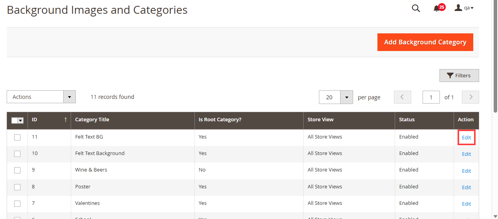Go to next page arrow
This screenshot has height=219, width=498.
[x=471, y=97]
